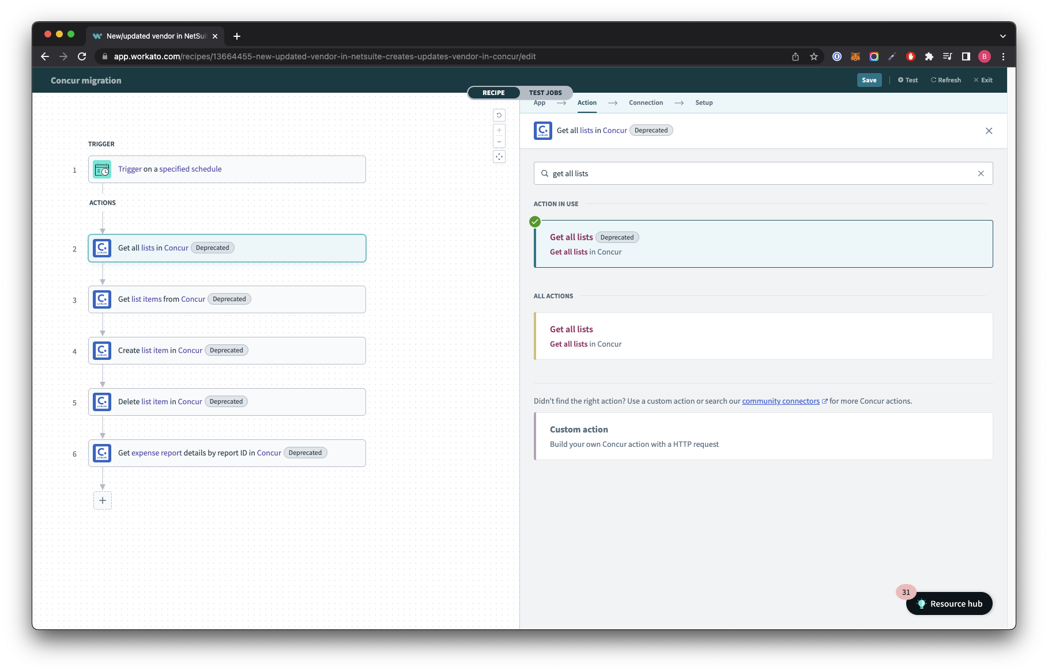Click the scheduler trigger icon in step 1
This screenshot has width=1048, height=672.
click(102, 169)
